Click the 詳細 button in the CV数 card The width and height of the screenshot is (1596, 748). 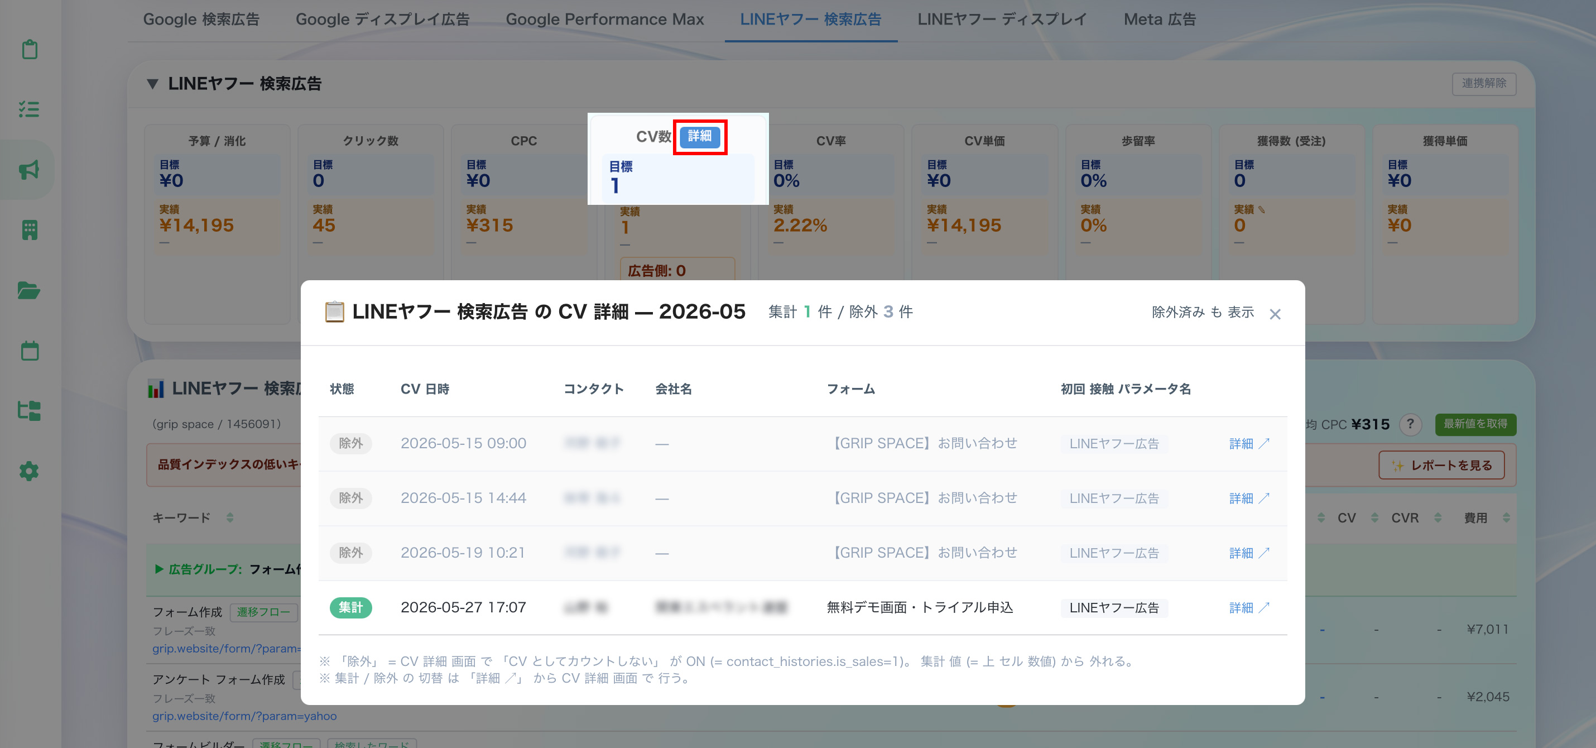[699, 136]
